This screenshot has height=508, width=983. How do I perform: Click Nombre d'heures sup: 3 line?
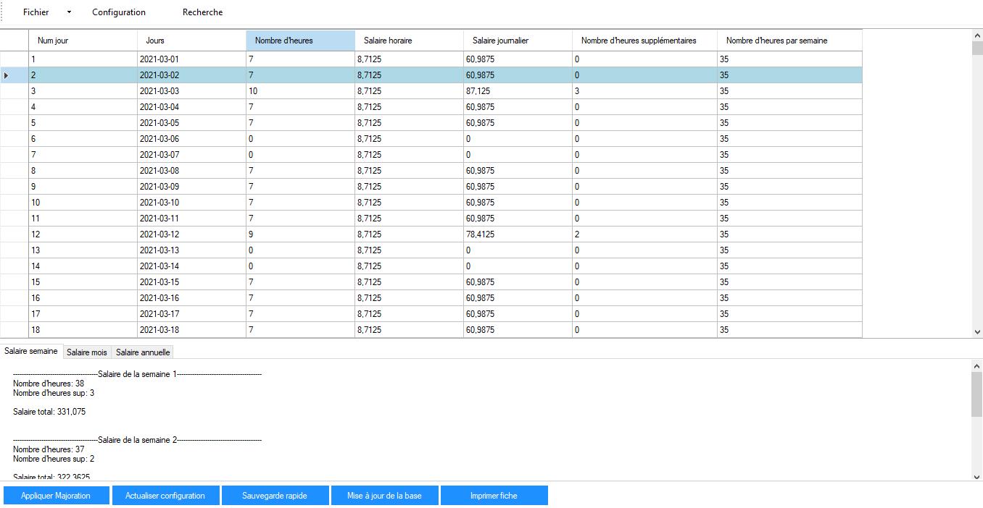[54, 393]
